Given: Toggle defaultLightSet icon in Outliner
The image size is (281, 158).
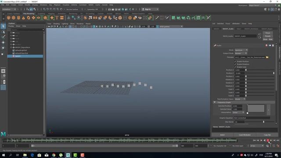Looking at the screenshot, I should (14, 50).
